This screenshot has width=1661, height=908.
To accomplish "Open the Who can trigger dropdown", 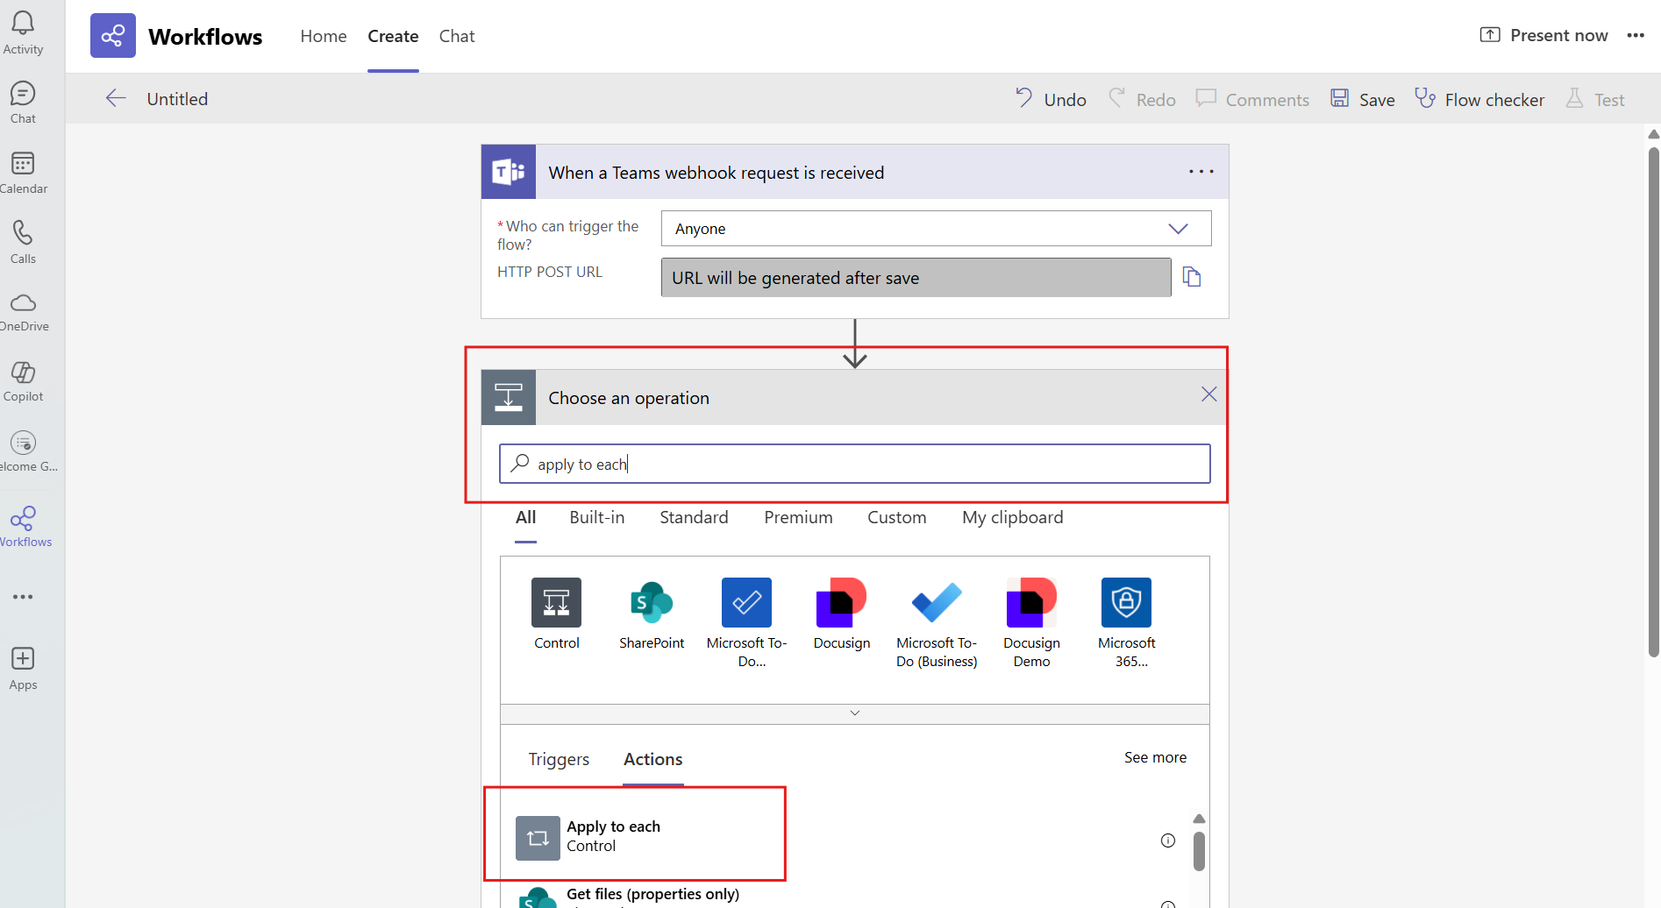I will coord(936,228).
